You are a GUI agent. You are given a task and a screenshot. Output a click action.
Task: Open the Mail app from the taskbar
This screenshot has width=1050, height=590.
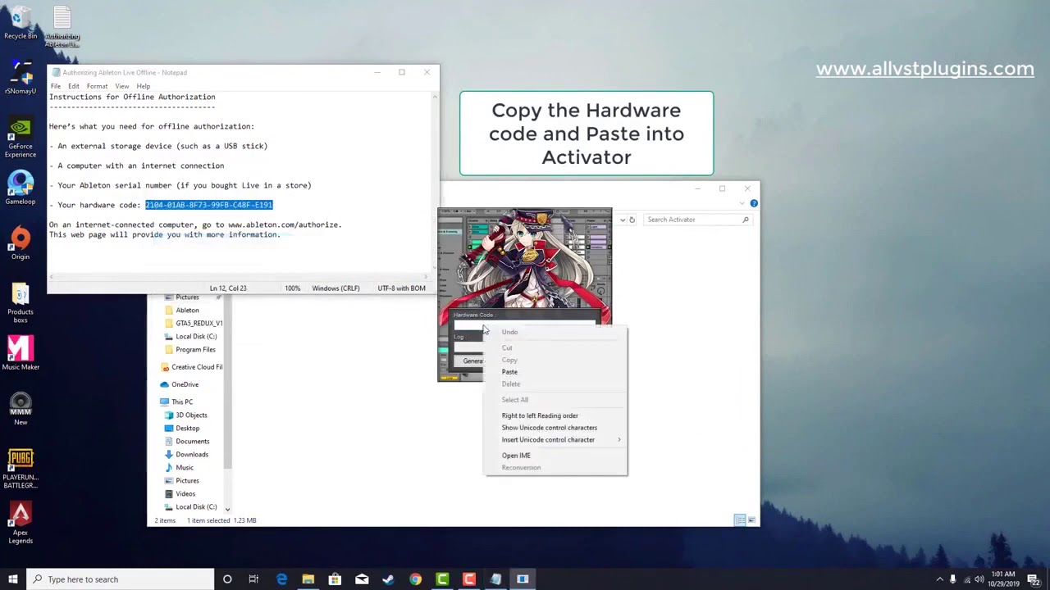(362, 579)
